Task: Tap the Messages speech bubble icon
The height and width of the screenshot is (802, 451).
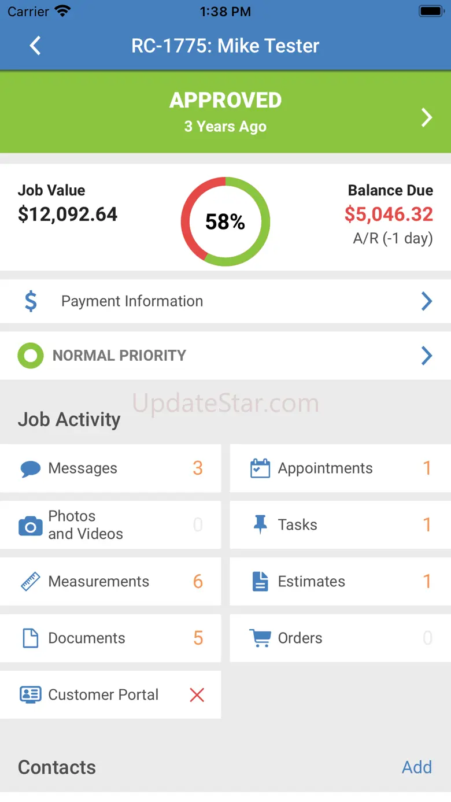Action: (30, 468)
